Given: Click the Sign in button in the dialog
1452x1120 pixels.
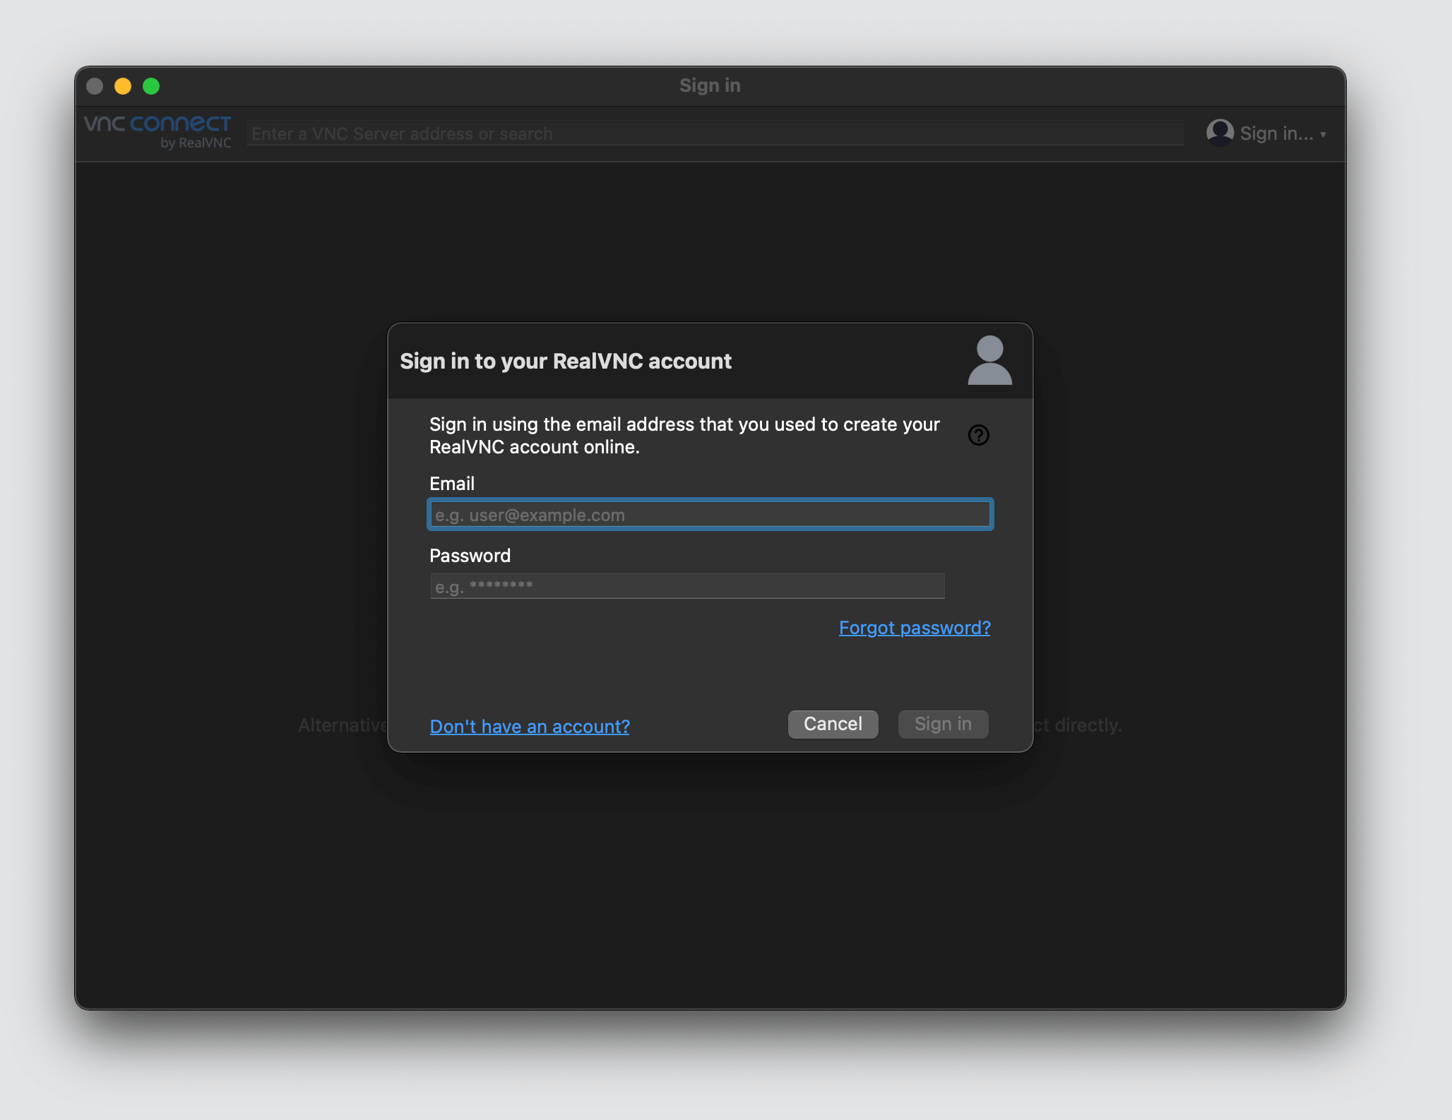Looking at the screenshot, I should 943,725.
